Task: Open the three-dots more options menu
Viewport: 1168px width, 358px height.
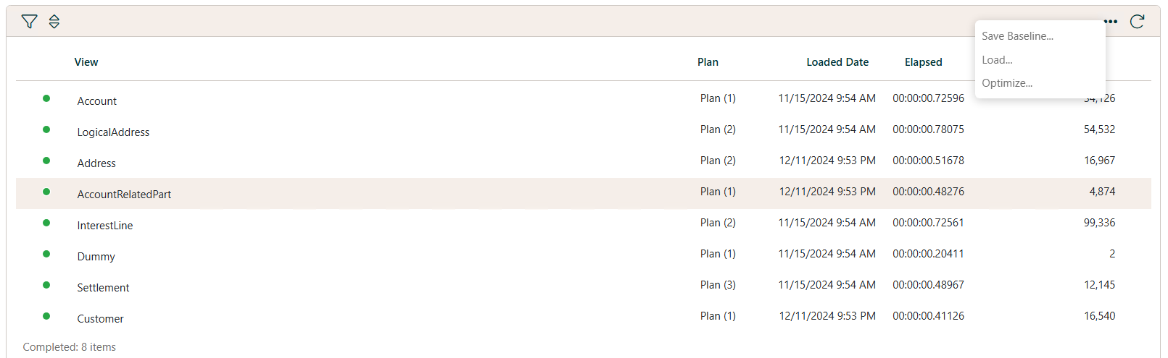Action: point(1110,22)
